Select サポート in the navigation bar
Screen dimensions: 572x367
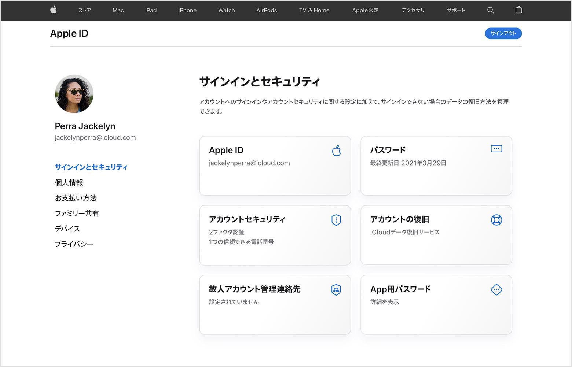pos(455,10)
